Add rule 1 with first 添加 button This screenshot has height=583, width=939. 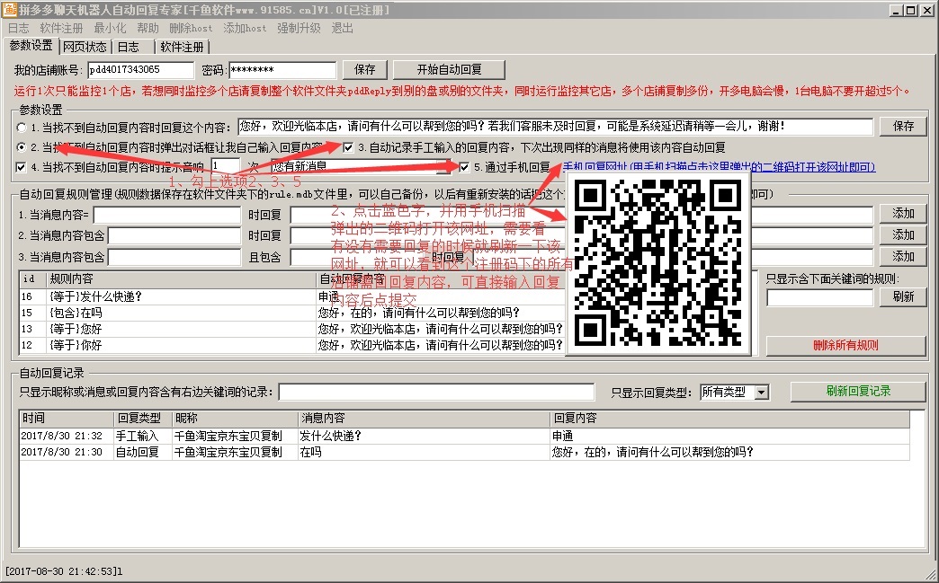point(903,214)
